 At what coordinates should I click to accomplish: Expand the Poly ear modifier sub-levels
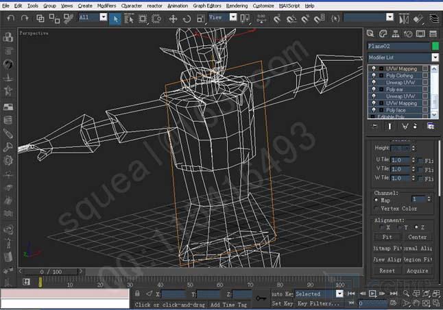(x=381, y=90)
